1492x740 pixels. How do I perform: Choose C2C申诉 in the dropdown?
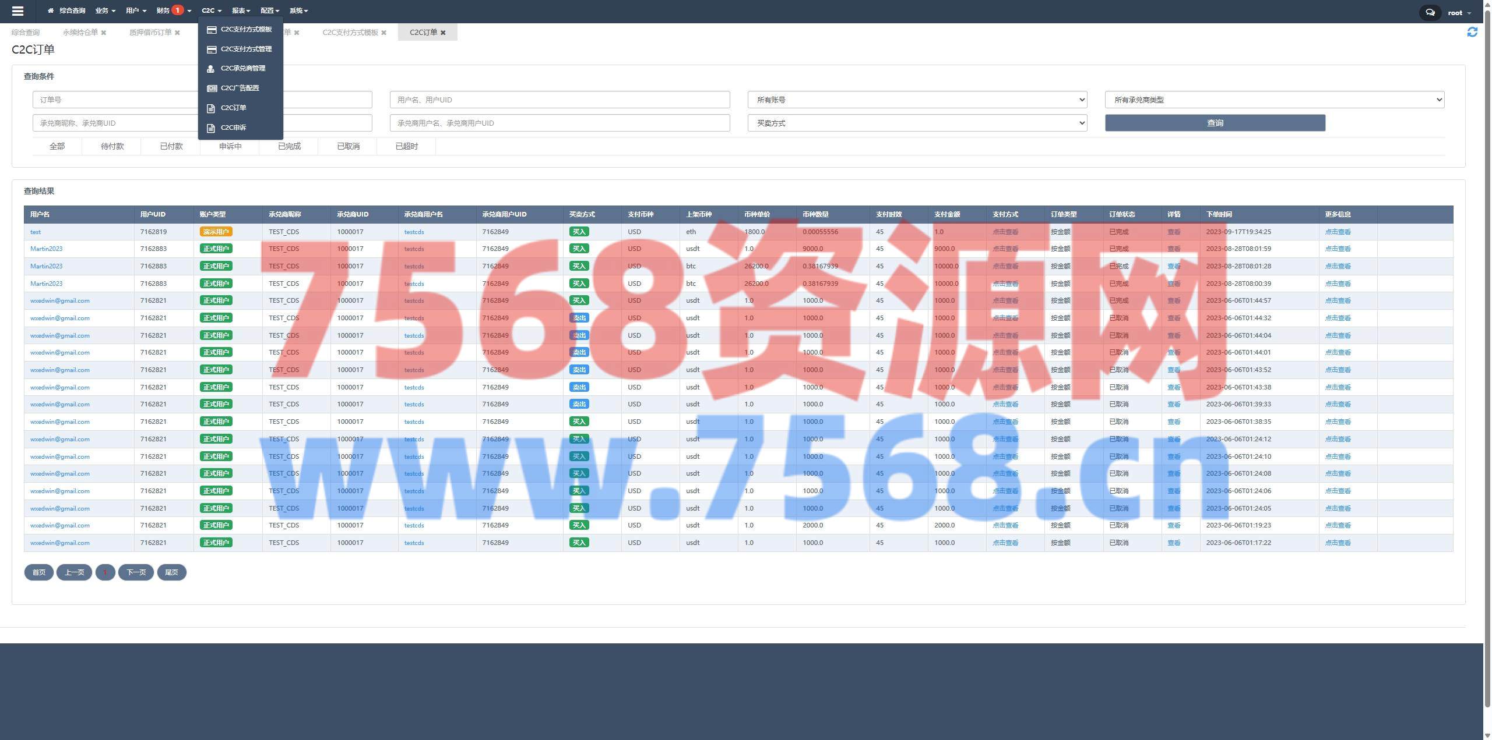(x=233, y=128)
